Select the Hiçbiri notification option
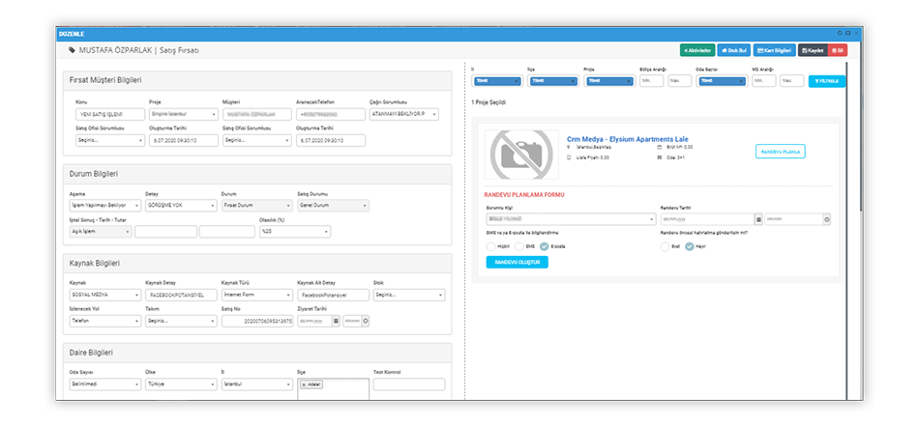The width and height of the screenshot is (919, 426). coord(492,245)
